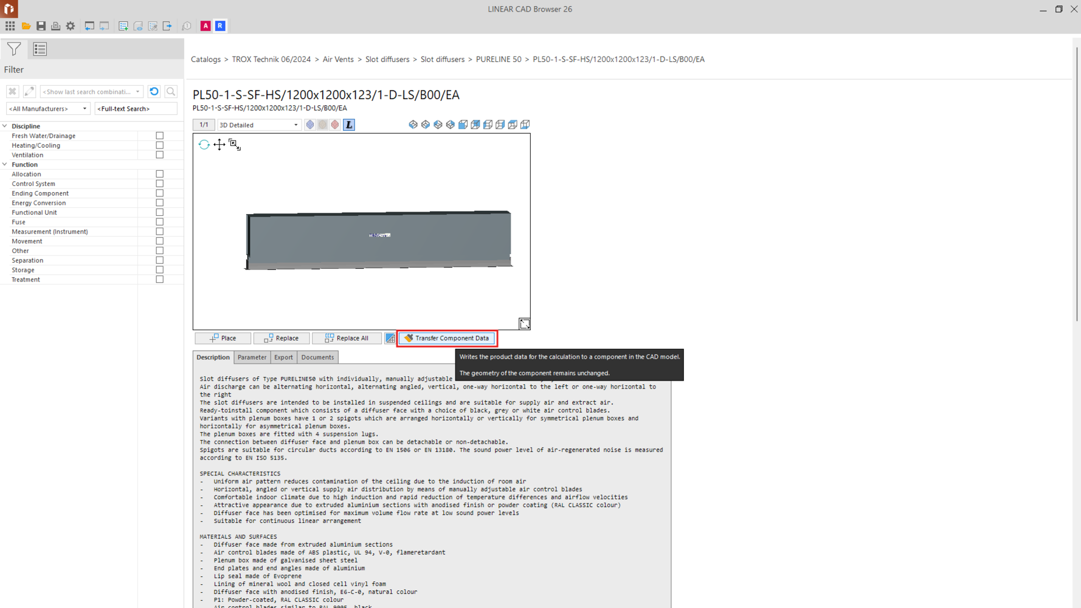Click the expand preview icon at bottom-right
The image size is (1081, 608).
524,324
